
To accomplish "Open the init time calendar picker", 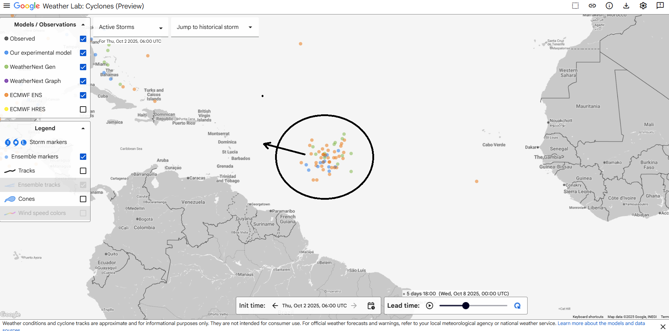I will click(371, 306).
